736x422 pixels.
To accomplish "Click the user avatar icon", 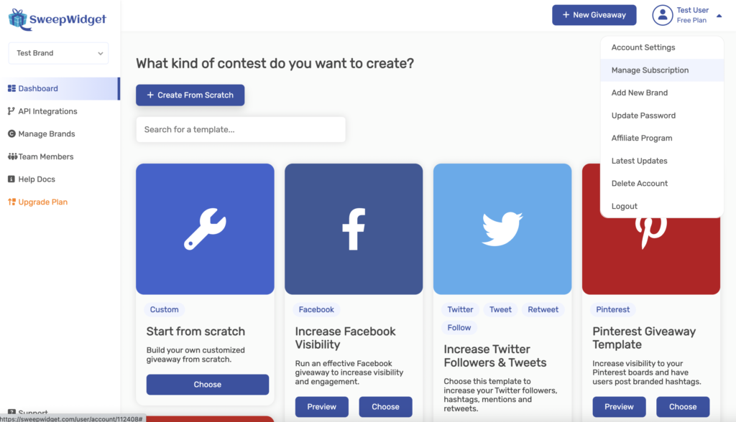I will coord(662,15).
